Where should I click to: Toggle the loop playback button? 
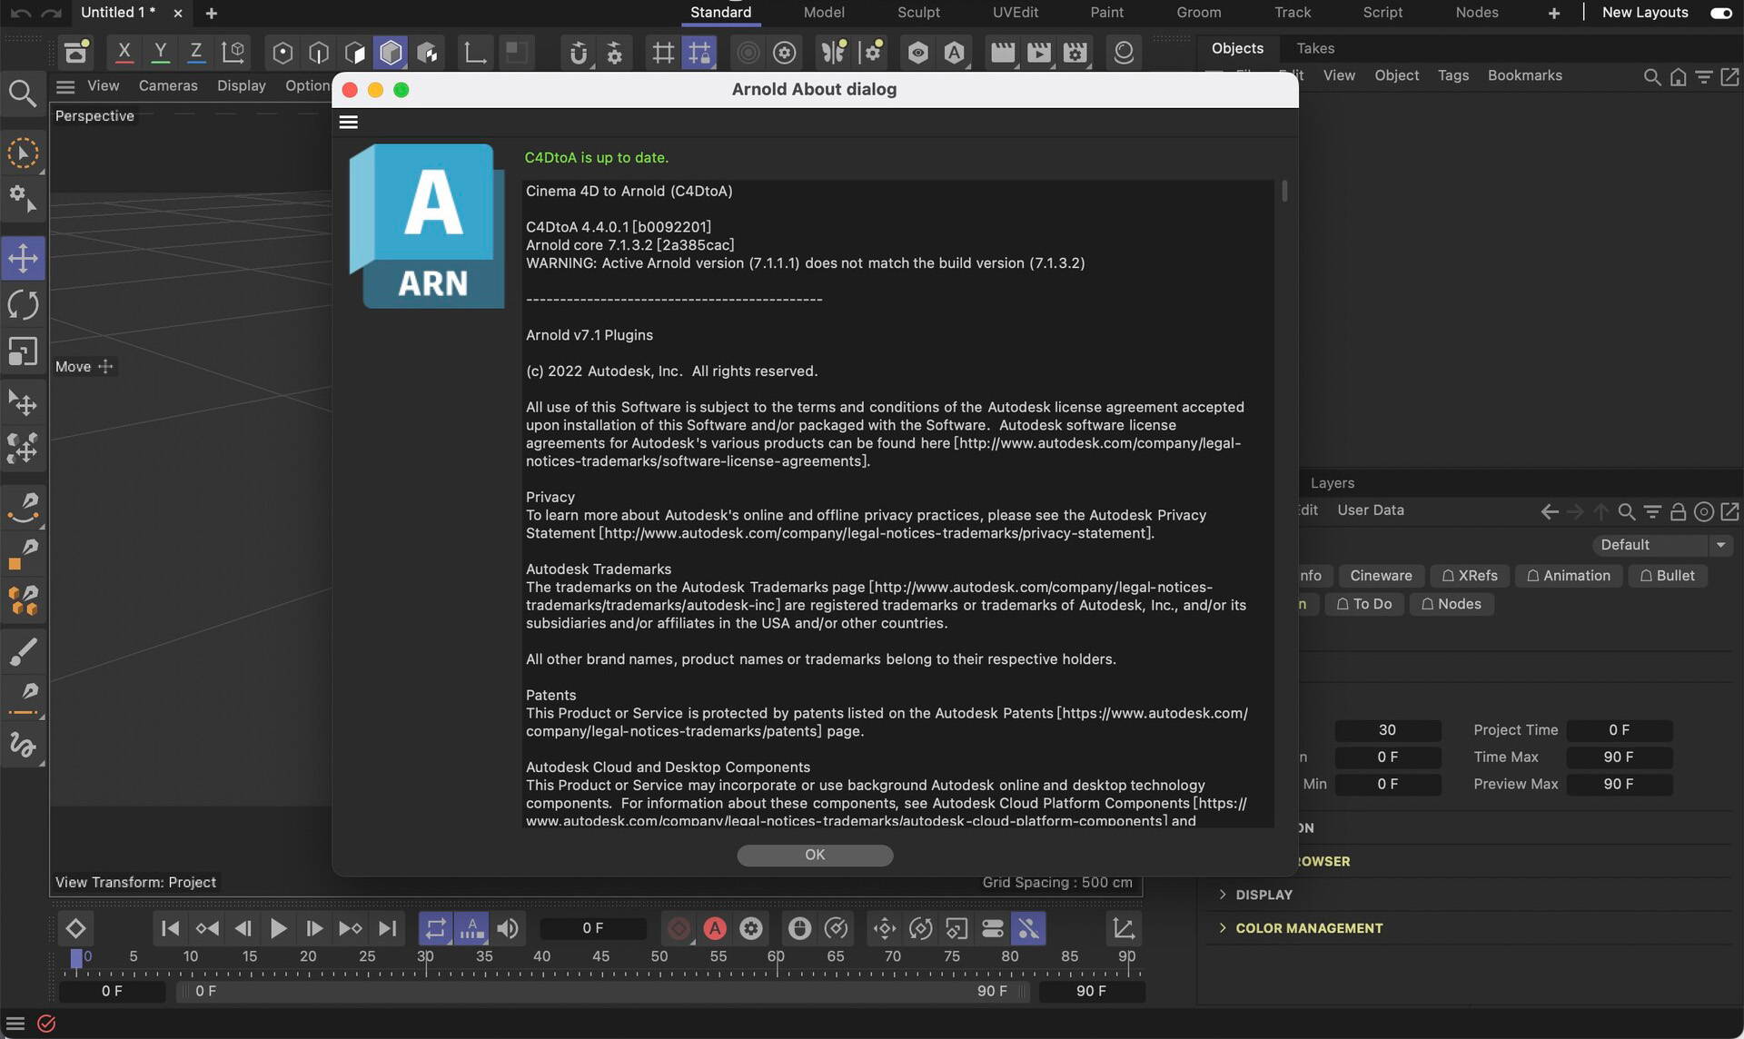[436, 928]
